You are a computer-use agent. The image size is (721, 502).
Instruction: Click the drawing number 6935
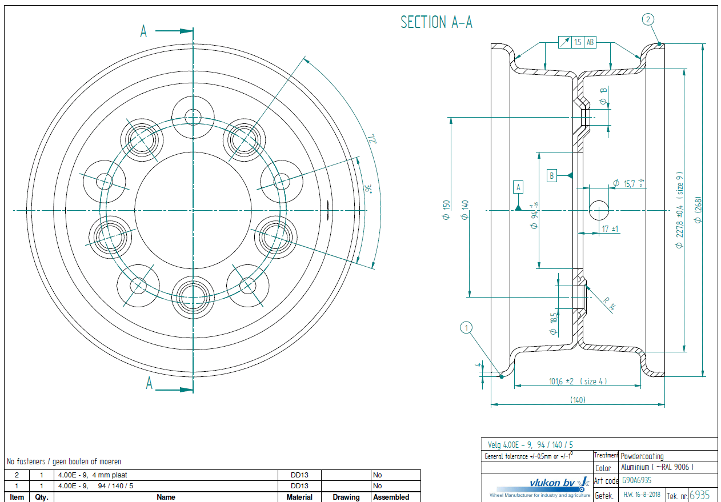[x=699, y=495]
